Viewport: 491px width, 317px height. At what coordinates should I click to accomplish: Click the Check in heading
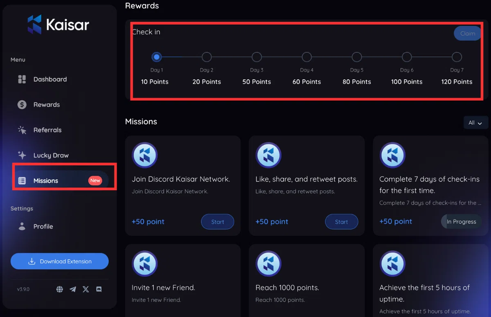146,32
